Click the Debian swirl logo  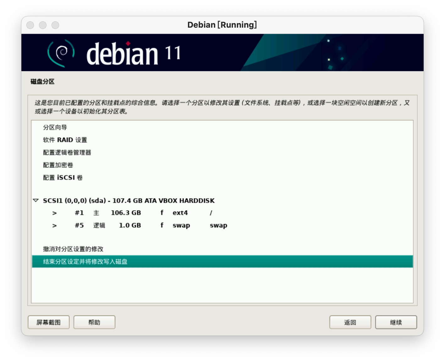[x=61, y=53]
